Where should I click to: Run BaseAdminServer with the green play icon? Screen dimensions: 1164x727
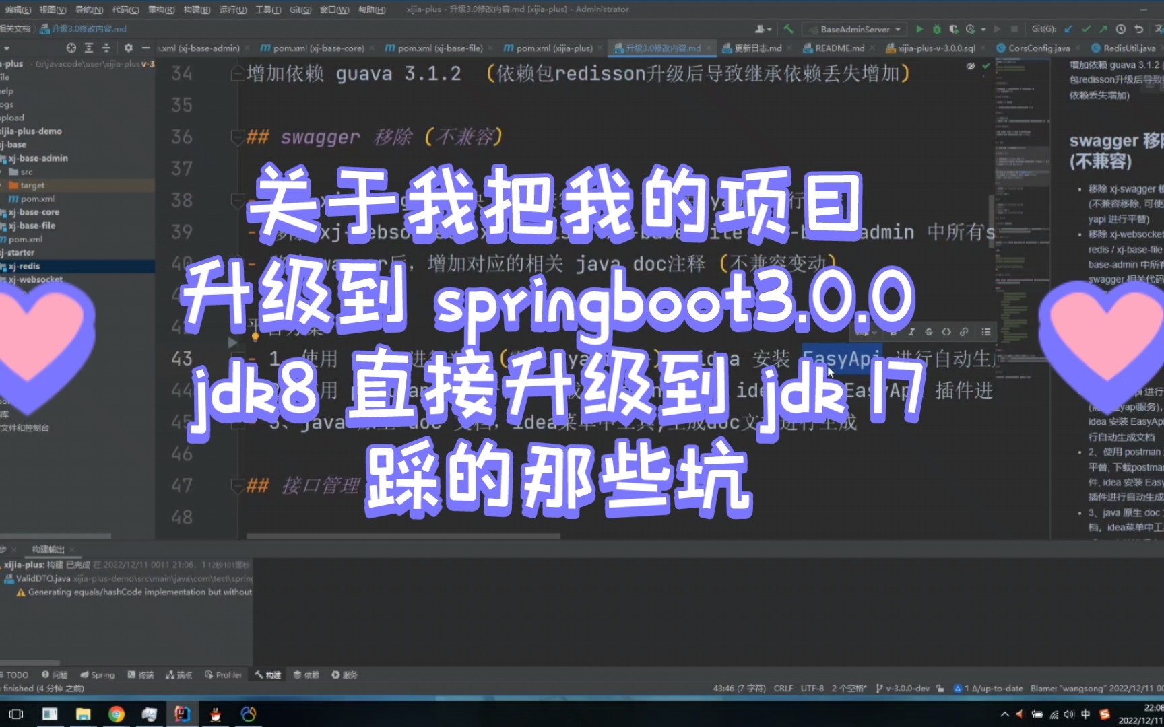(x=919, y=29)
